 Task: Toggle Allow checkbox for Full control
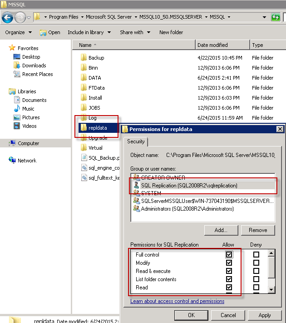[x=229, y=254]
